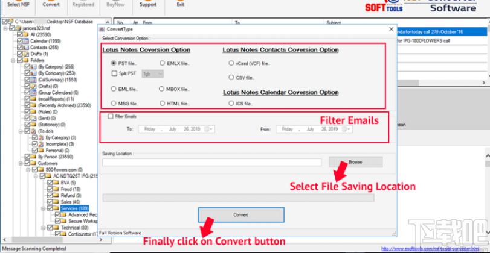
Task: Click the (recallReports) (11) folder icon
Action: 34,99
